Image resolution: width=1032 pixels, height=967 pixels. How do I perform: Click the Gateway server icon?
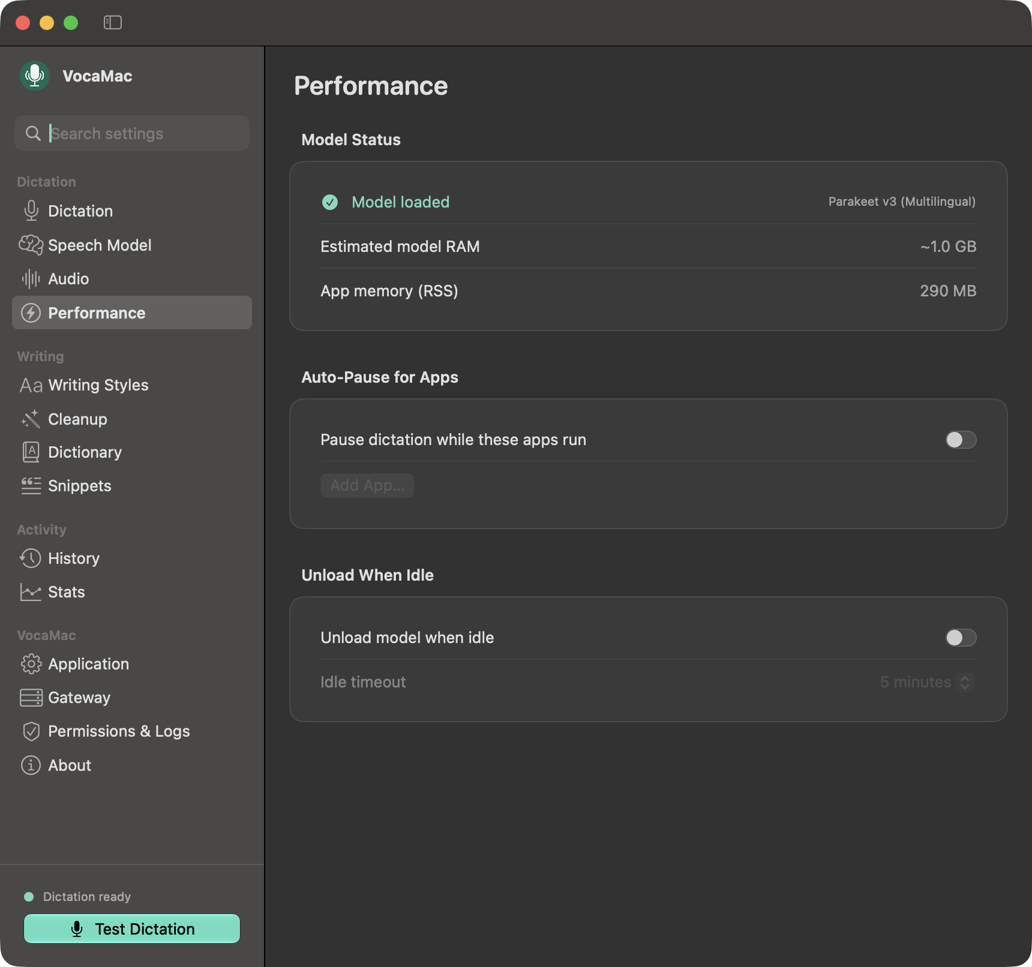[x=31, y=698]
